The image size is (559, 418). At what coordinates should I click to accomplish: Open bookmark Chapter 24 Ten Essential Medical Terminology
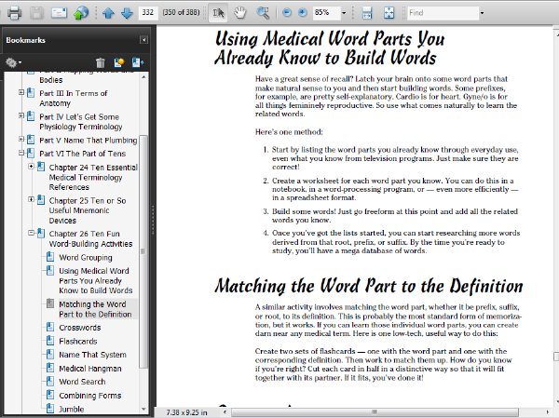[93, 177]
